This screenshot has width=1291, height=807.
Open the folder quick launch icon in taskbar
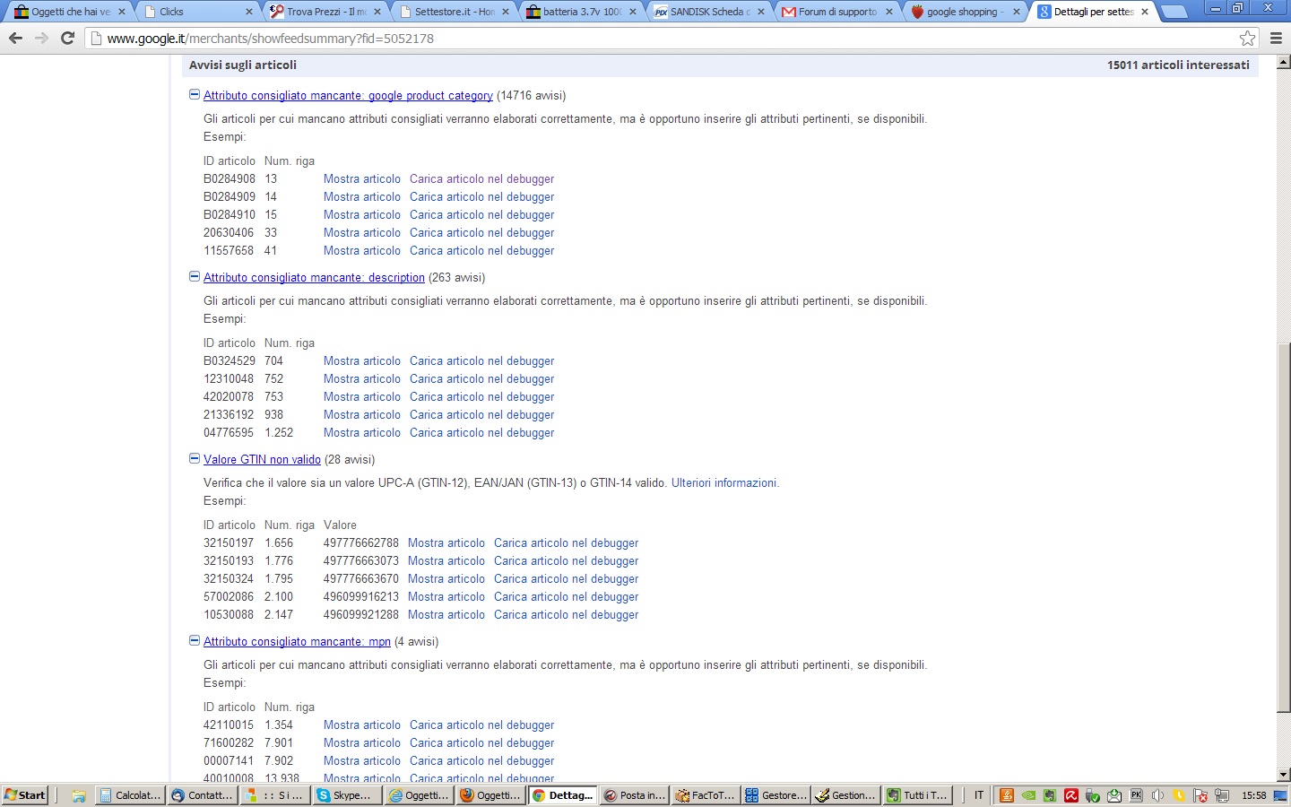pyautogui.click(x=79, y=795)
